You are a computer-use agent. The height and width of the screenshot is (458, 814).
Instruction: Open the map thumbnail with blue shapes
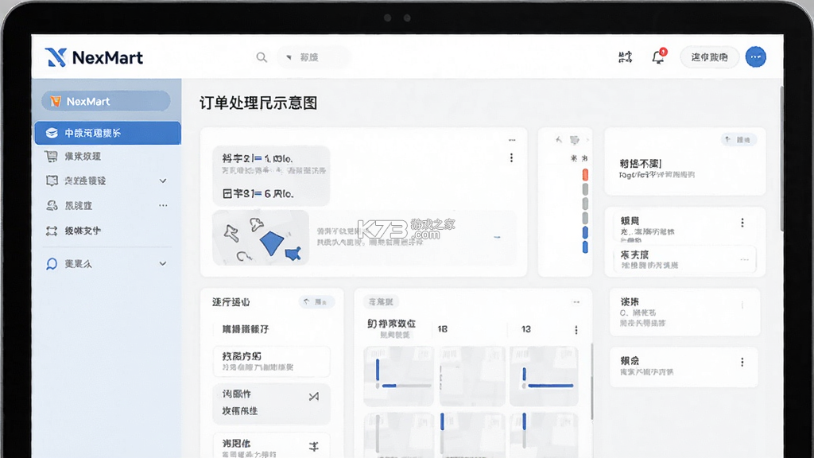pyautogui.click(x=261, y=237)
